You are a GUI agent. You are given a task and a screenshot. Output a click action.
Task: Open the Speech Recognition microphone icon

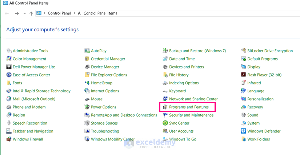(9, 123)
